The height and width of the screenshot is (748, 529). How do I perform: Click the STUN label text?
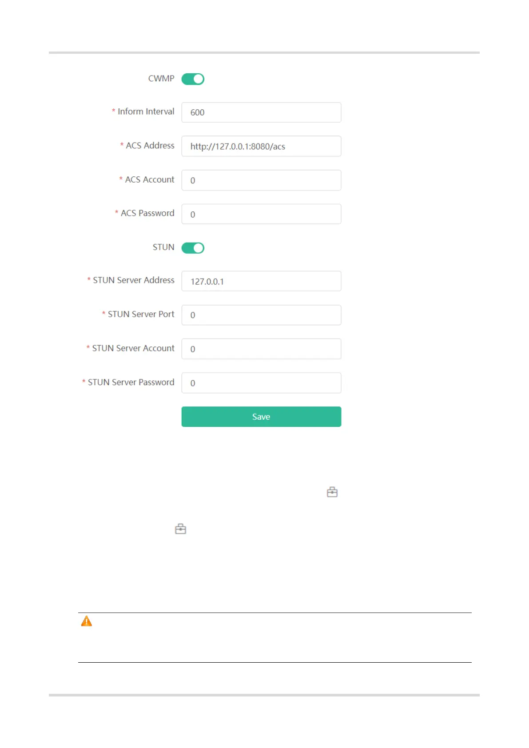(x=163, y=247)
